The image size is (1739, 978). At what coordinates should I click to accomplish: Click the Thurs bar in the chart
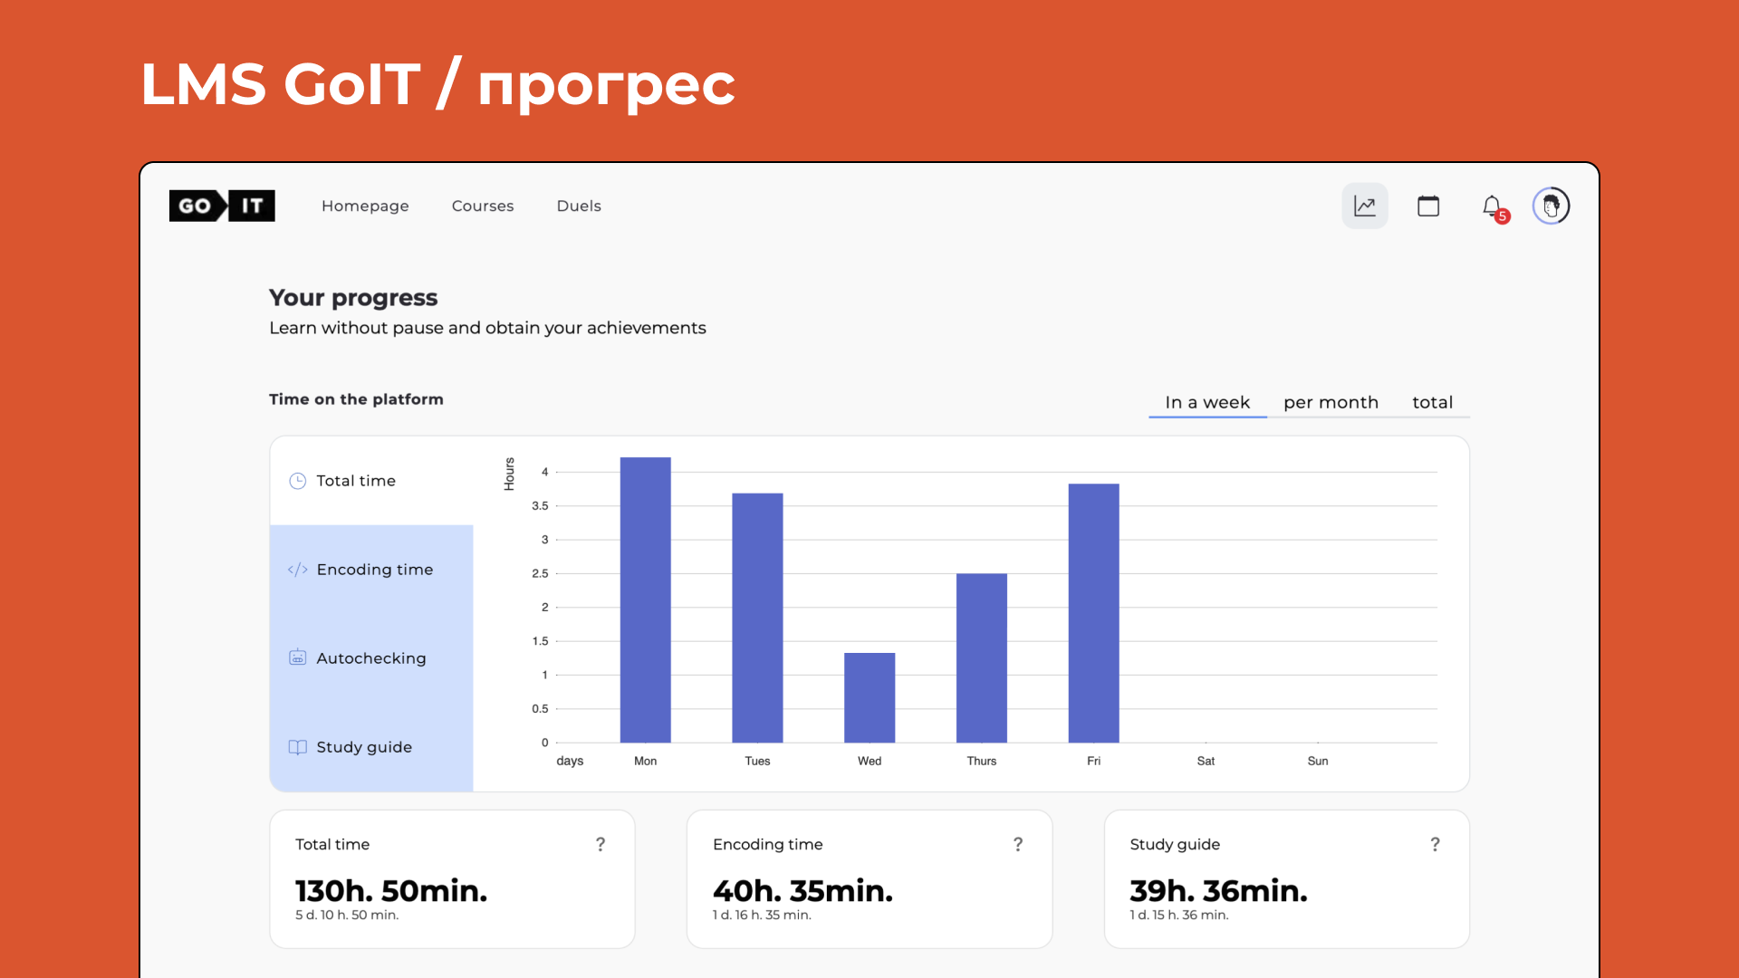[x=982, y=657]
